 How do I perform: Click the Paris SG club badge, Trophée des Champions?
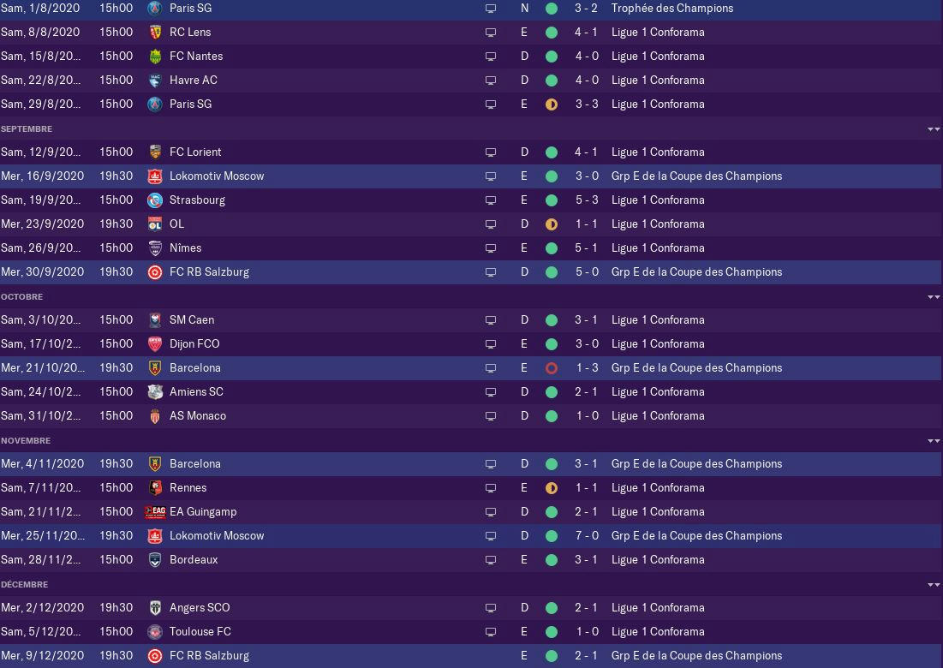pyautogui.click(x=154, y=9)
